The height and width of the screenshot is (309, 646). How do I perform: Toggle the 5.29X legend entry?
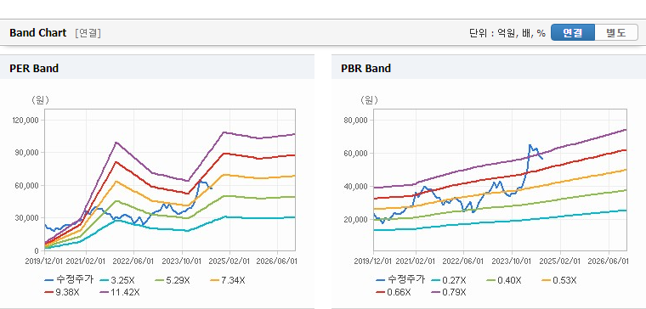[x=173, y=281]
